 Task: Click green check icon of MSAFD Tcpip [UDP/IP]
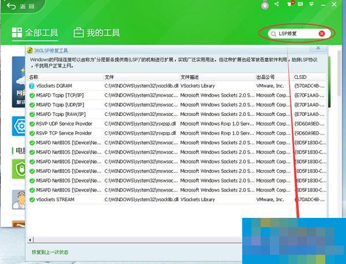point(32,105)
